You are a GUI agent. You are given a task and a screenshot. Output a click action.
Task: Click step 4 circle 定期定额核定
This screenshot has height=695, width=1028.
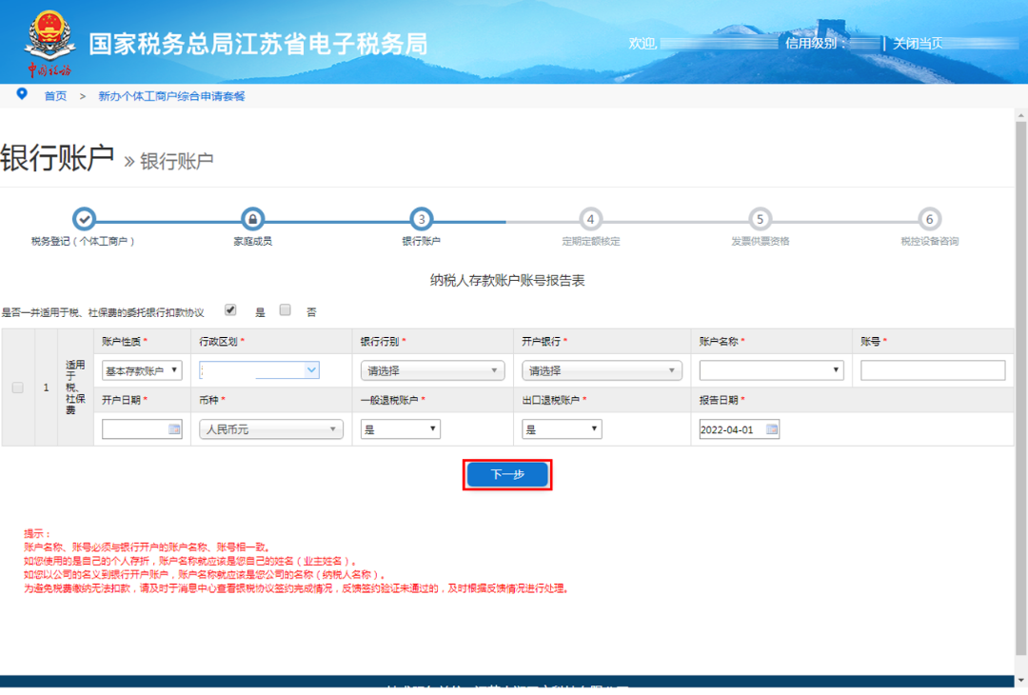tap(590, 219)
